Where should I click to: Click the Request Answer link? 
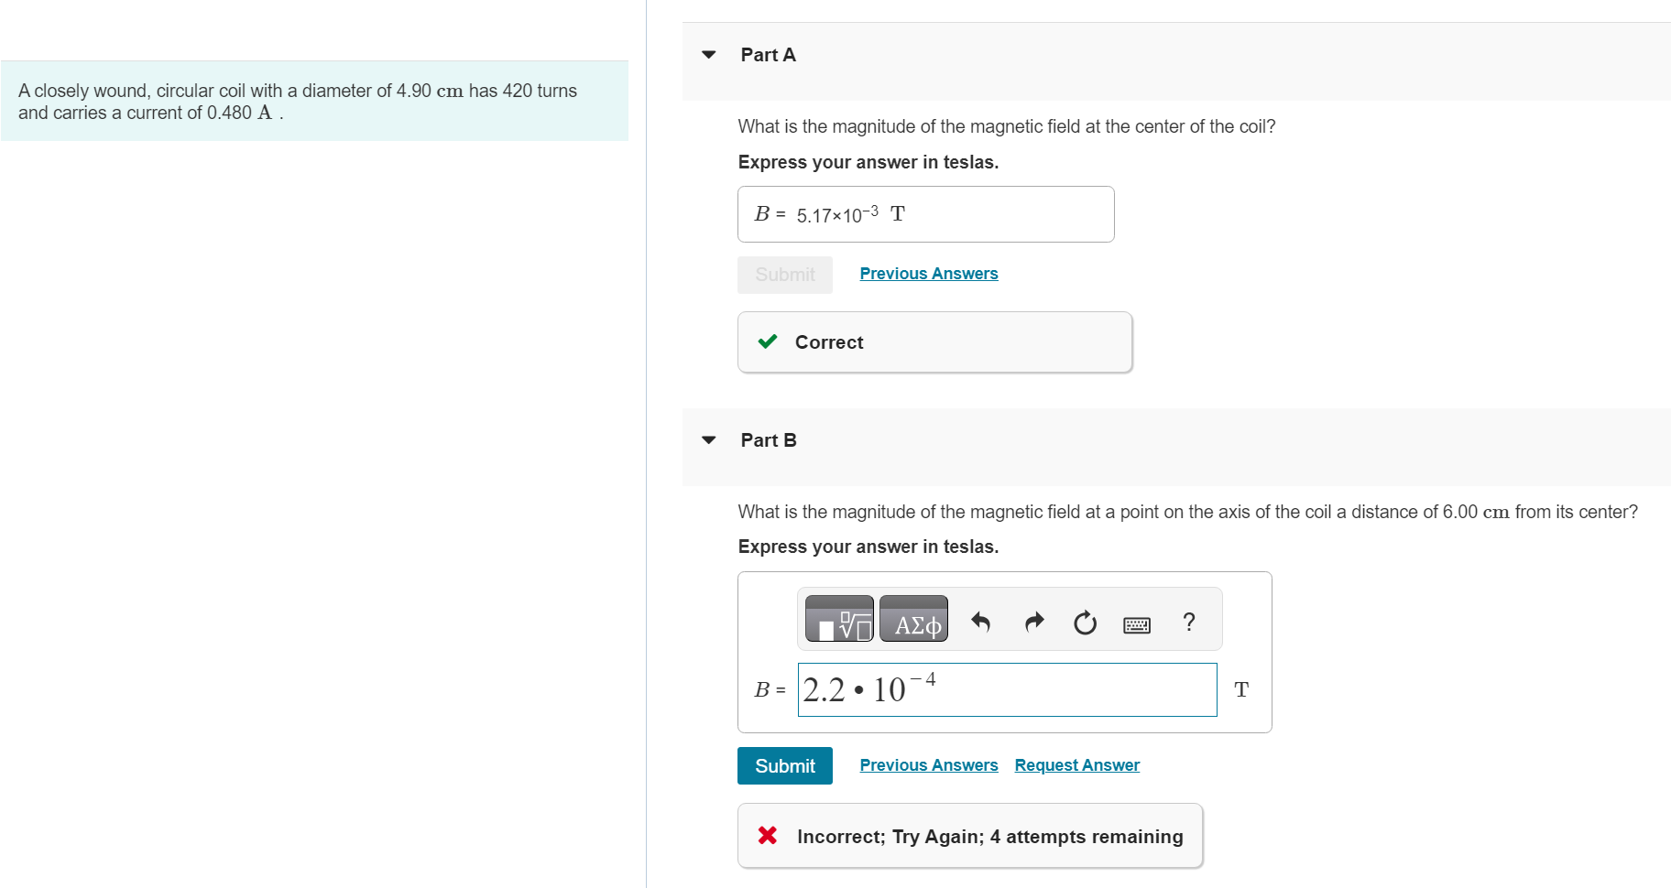click(x=1076, y=764)
